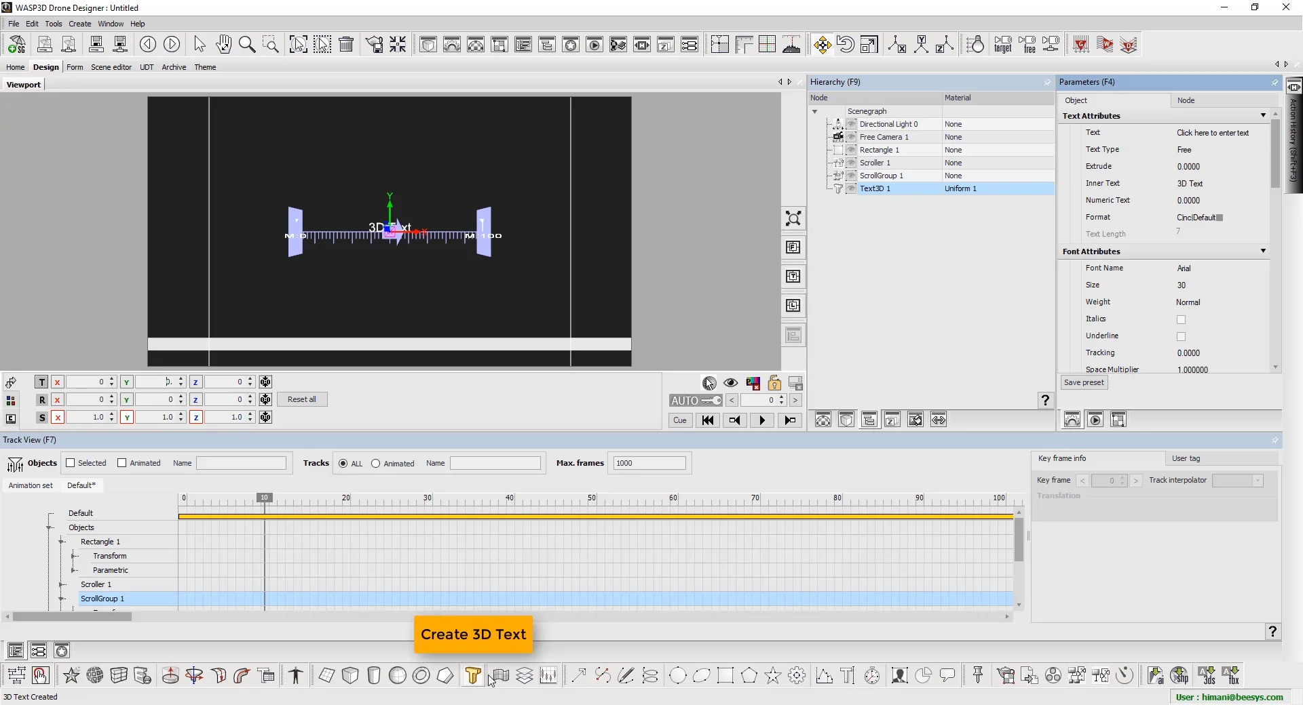1303x705 pixels.
Task: Create a target camera from the toolbar
Action: coord(1003,44)
